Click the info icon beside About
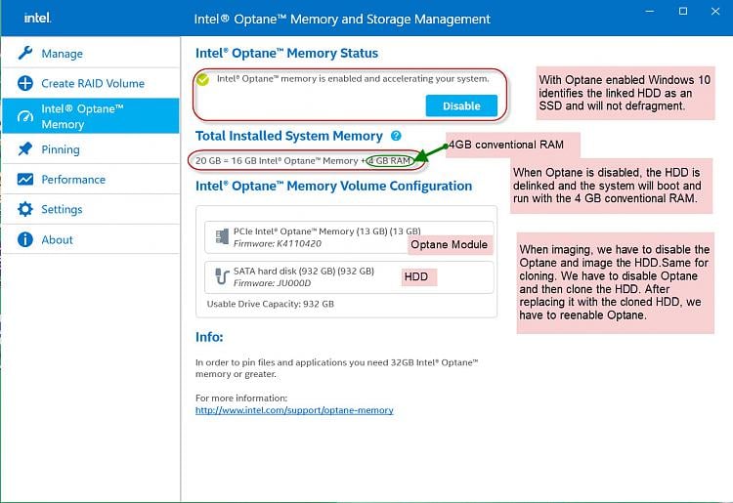Viewport: 733px width, 503px height. 25,239
